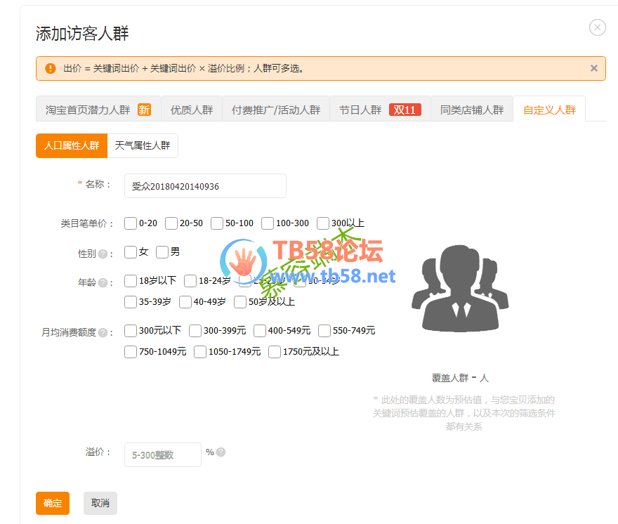Check 300-399元 spending checkbox

[x=195, y=331]
